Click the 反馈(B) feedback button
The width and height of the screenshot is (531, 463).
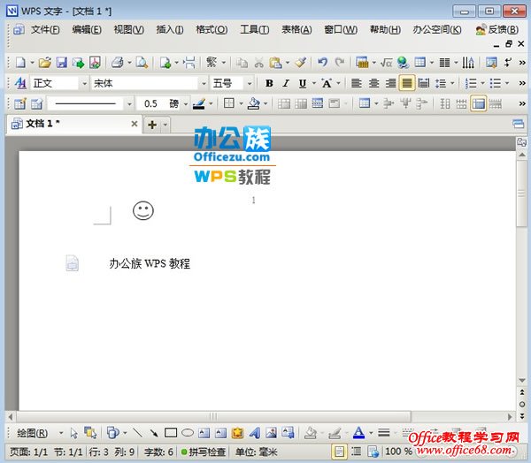[x=497, y=30]
